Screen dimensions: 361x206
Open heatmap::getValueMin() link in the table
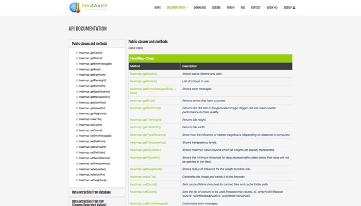[145, 158]
